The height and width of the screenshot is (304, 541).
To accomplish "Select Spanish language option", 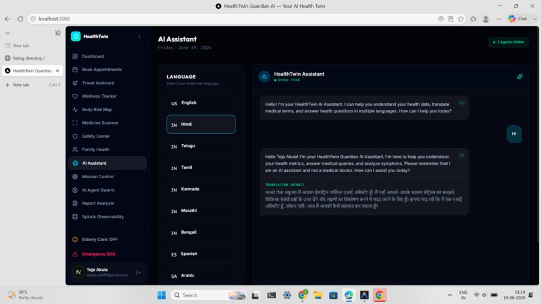I will coord(201,254).
